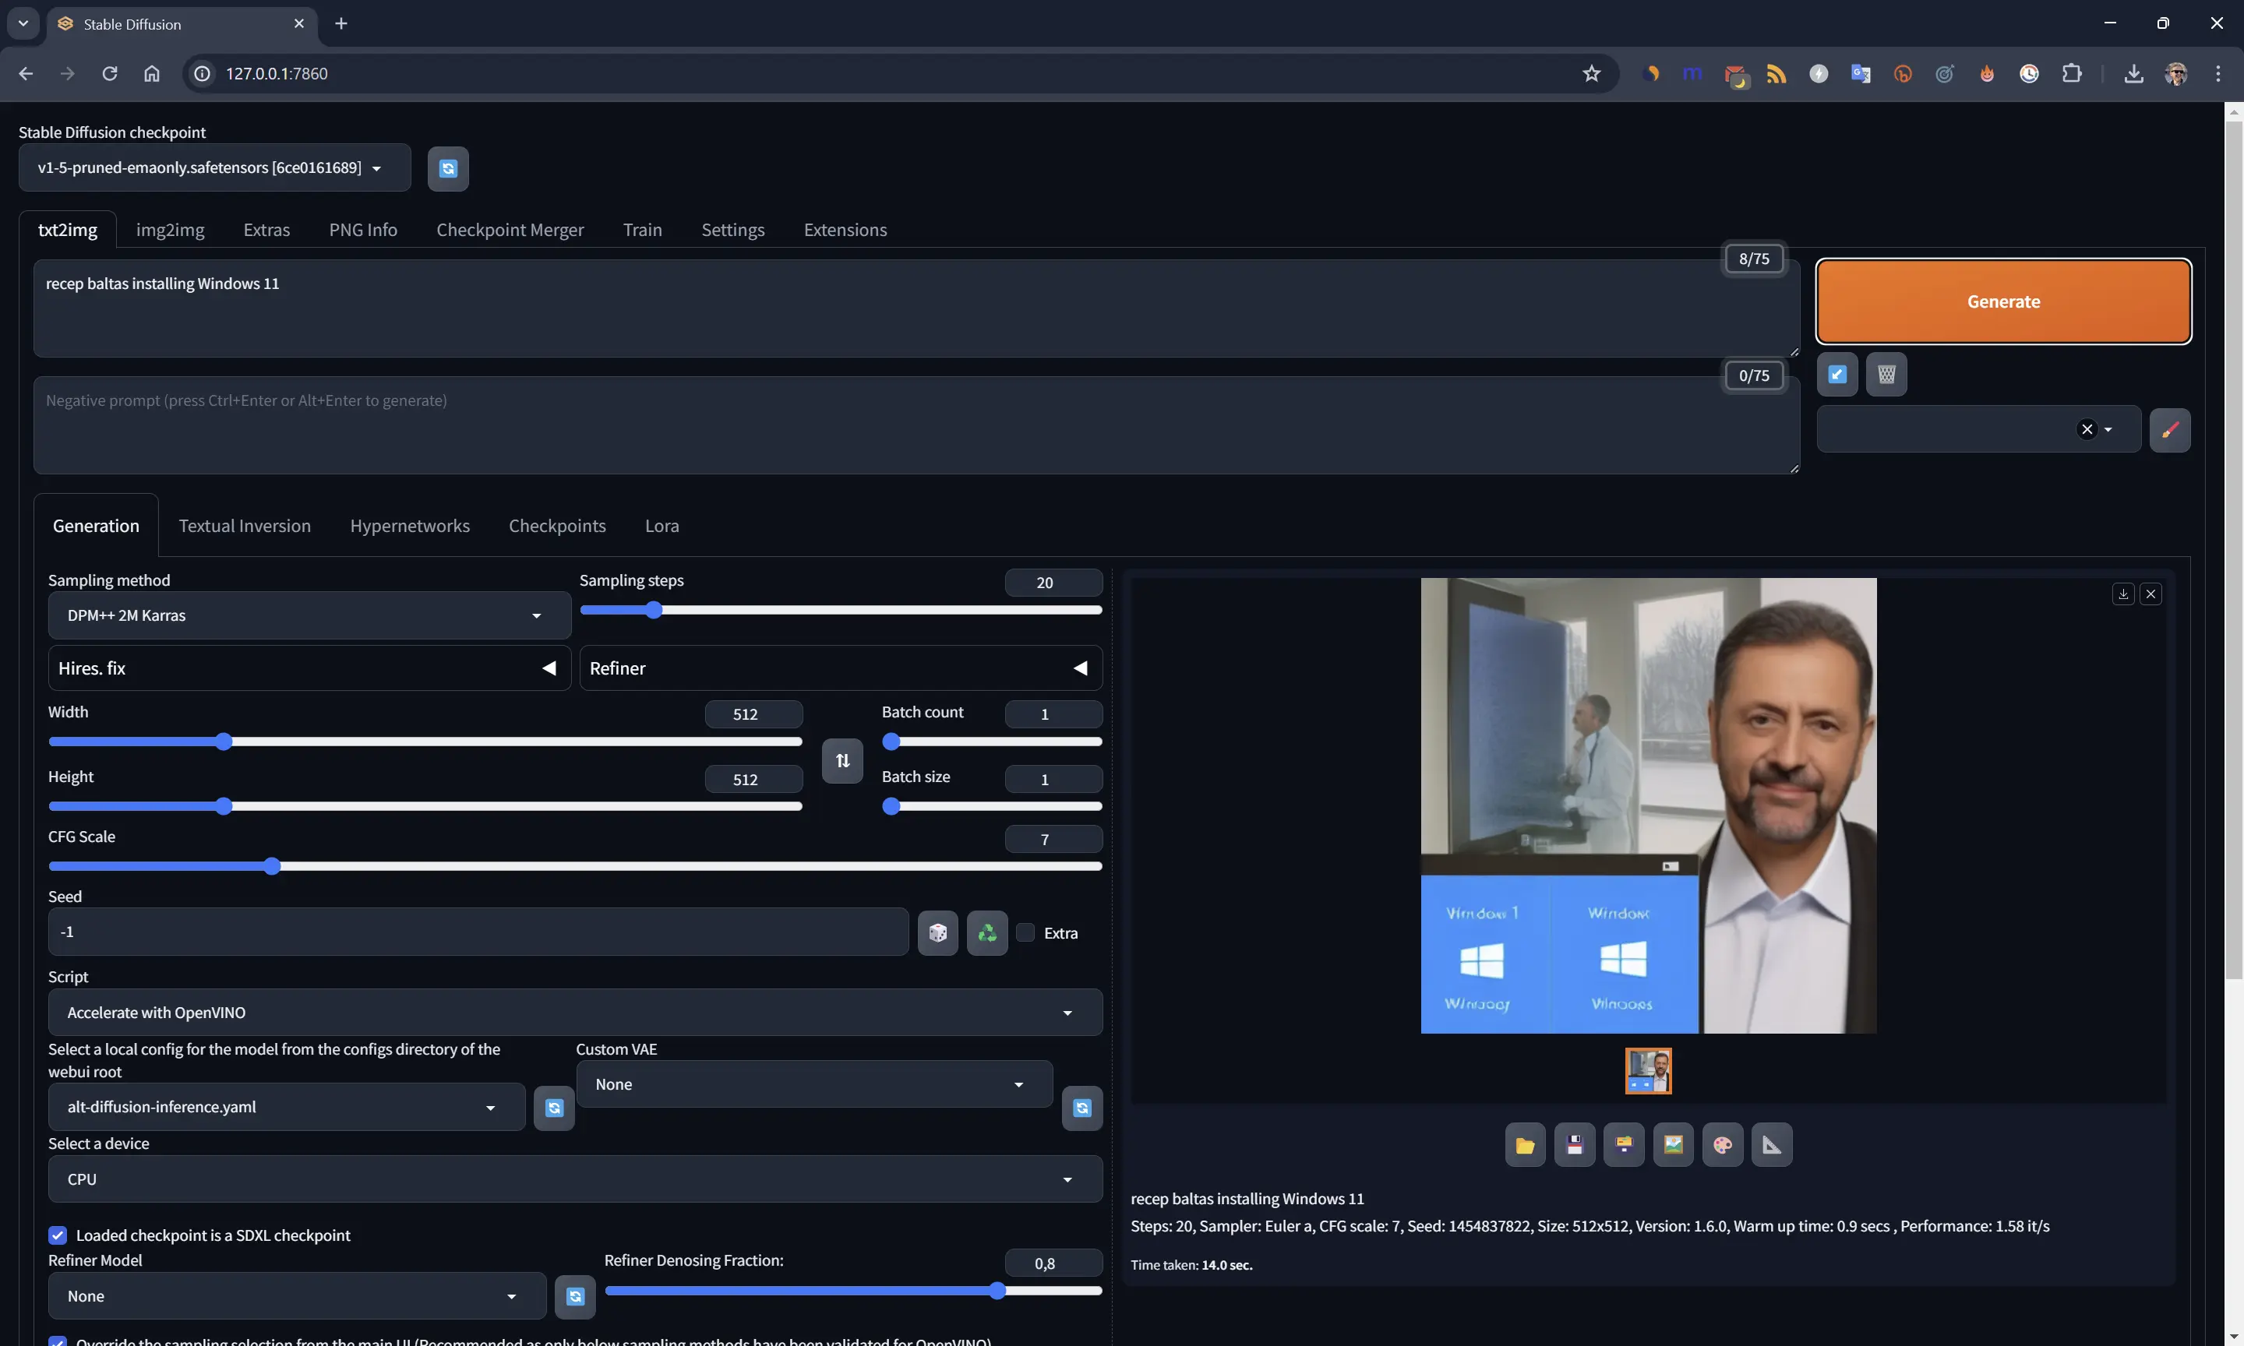Reuse last seed with the recycle icon

[x=987, y=932]
